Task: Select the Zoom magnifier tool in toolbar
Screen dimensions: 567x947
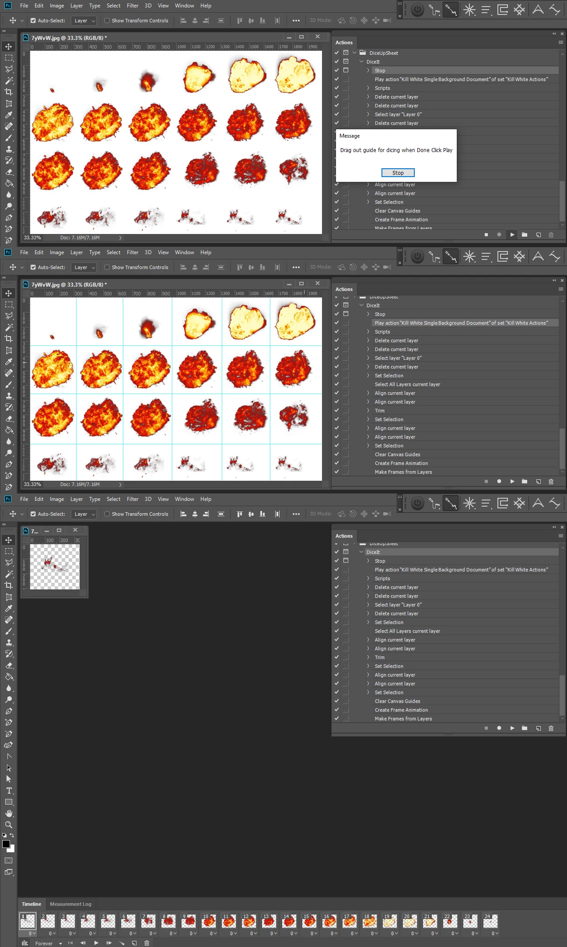Action: click(x=9, y=825)
